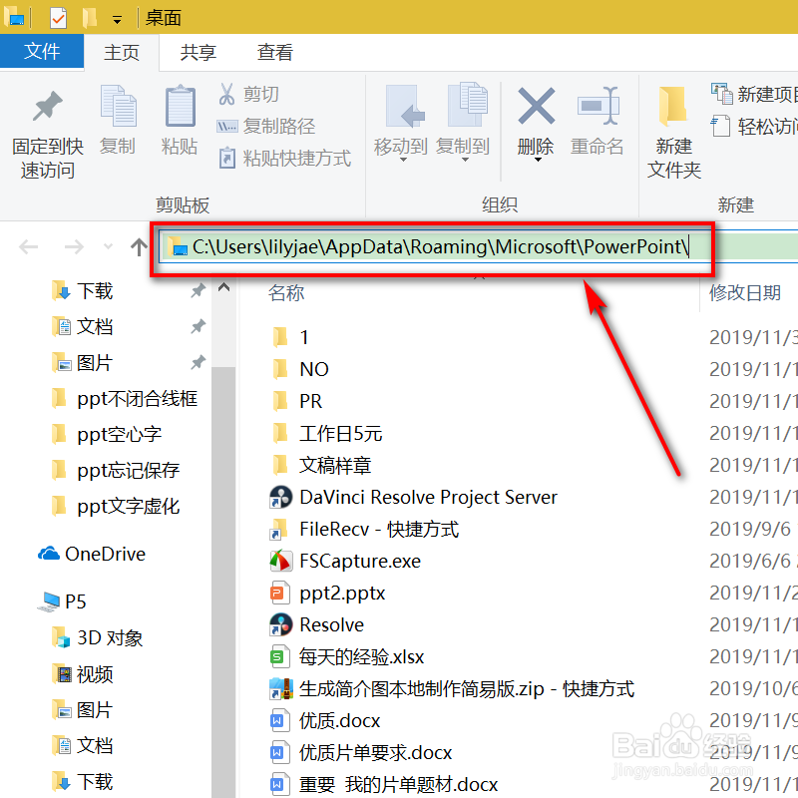Open folder ppt不闭合线框 in sidebar
This screenshot has height=798, width=798.
click(x=124, y=398)
